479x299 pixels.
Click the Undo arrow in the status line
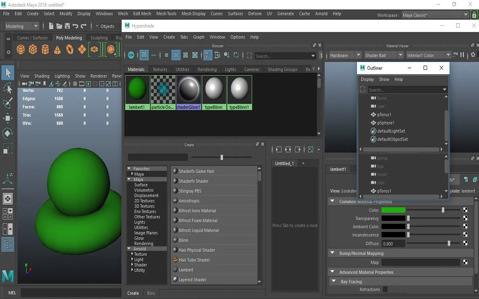point(76,26)
